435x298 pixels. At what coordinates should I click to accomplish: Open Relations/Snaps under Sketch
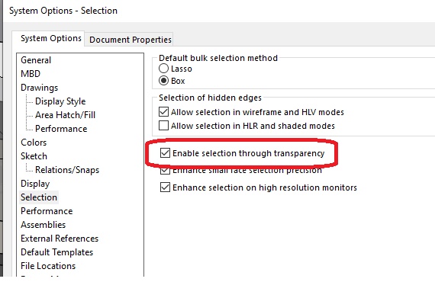[x=67, y=170]
